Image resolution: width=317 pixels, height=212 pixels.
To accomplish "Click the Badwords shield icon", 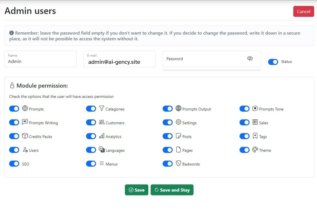I will 178,163.
